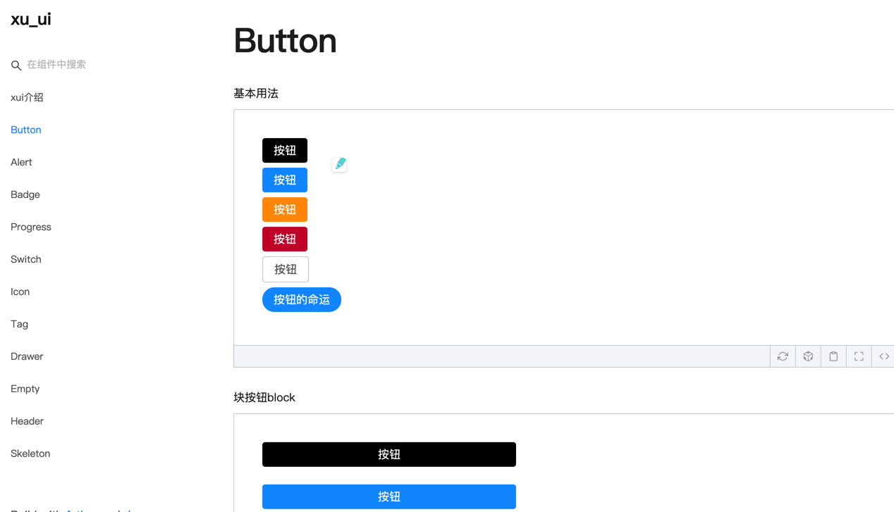Click the small orange 按钮 button
894x512 pixels.
point(285,210)
